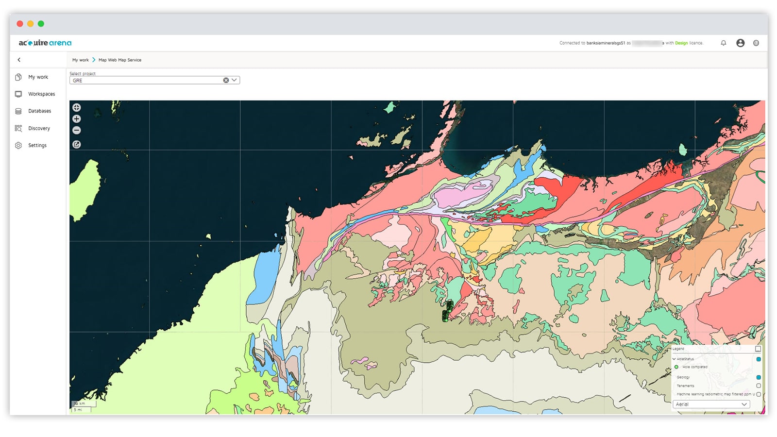Enable the Tenements layer checkbox
Viewport: 777px width, 437px height.
point(759,386)
